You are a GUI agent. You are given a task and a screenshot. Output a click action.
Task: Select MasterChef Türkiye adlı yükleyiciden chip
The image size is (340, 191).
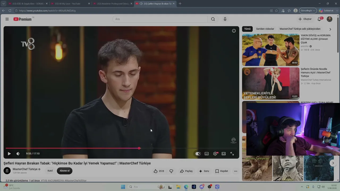click(x=300, y=29)
